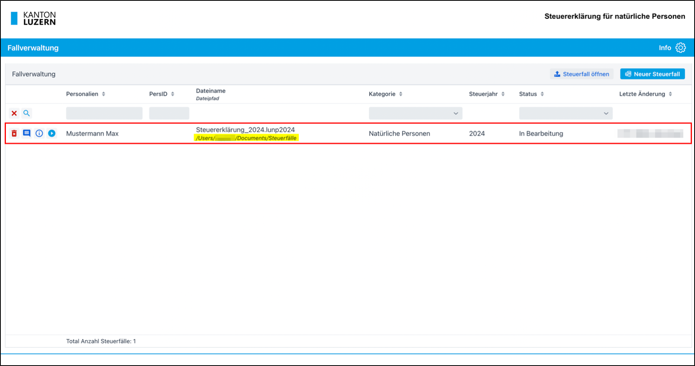The width and height of the screenshot is (695, 366).
Task: Click Neuer Steuerfall button
Action: click(652, 74)
